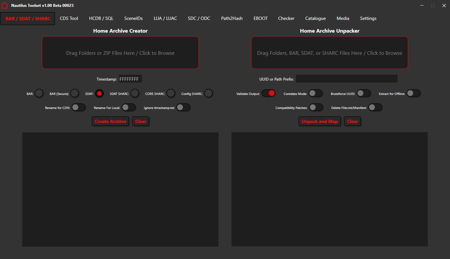Select the Config SHARC option
Image resolution: width=450 pixels, height=259 pixels.
click(x=208, y=94)
